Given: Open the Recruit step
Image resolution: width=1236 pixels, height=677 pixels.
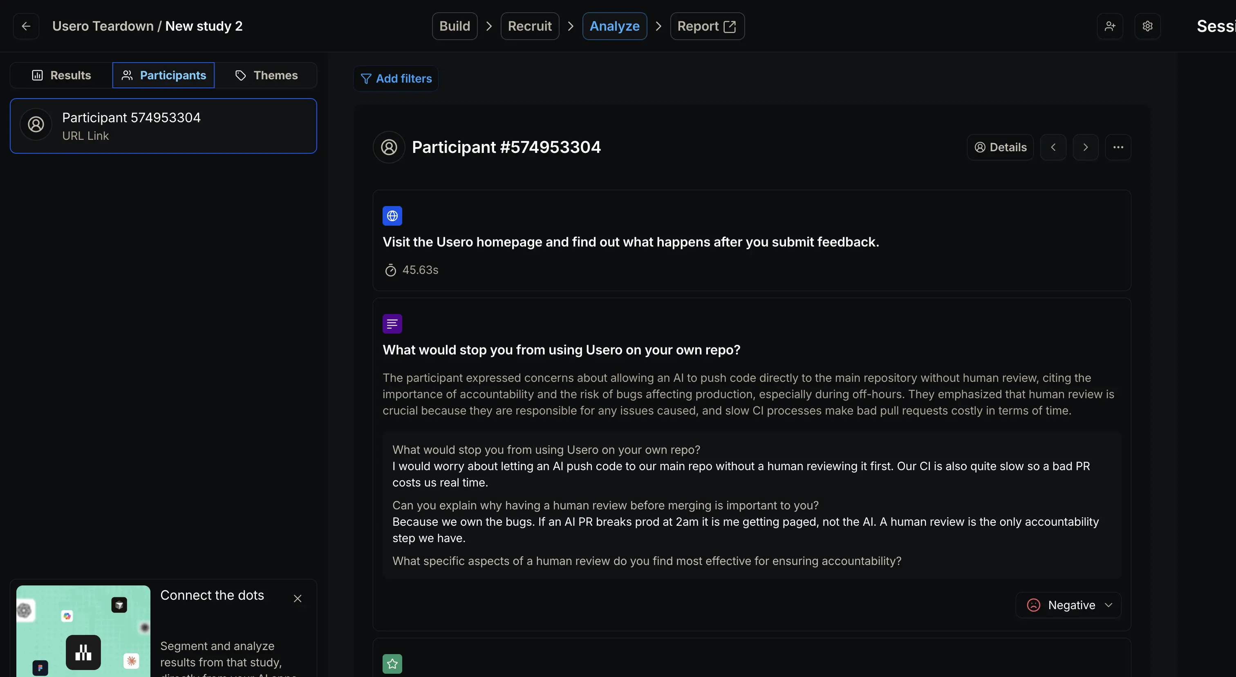Looking at the screenshot, I should [x=530, y=26].
